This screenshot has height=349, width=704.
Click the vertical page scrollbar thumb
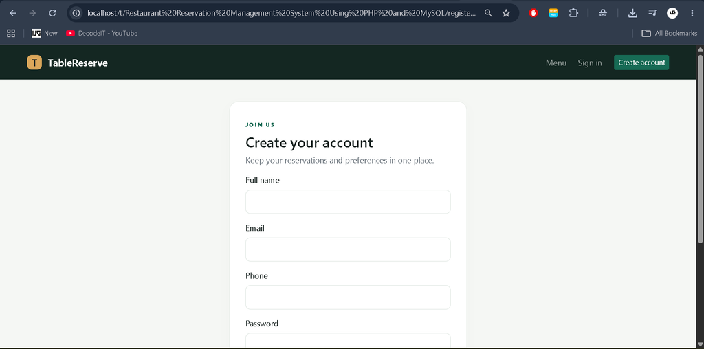(700, 149)
